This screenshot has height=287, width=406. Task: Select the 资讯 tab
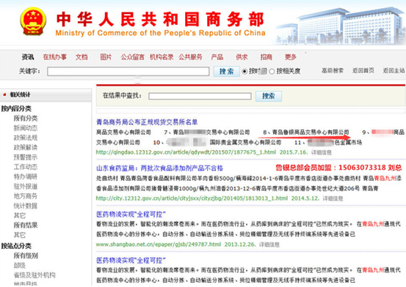tap(28, 57)
